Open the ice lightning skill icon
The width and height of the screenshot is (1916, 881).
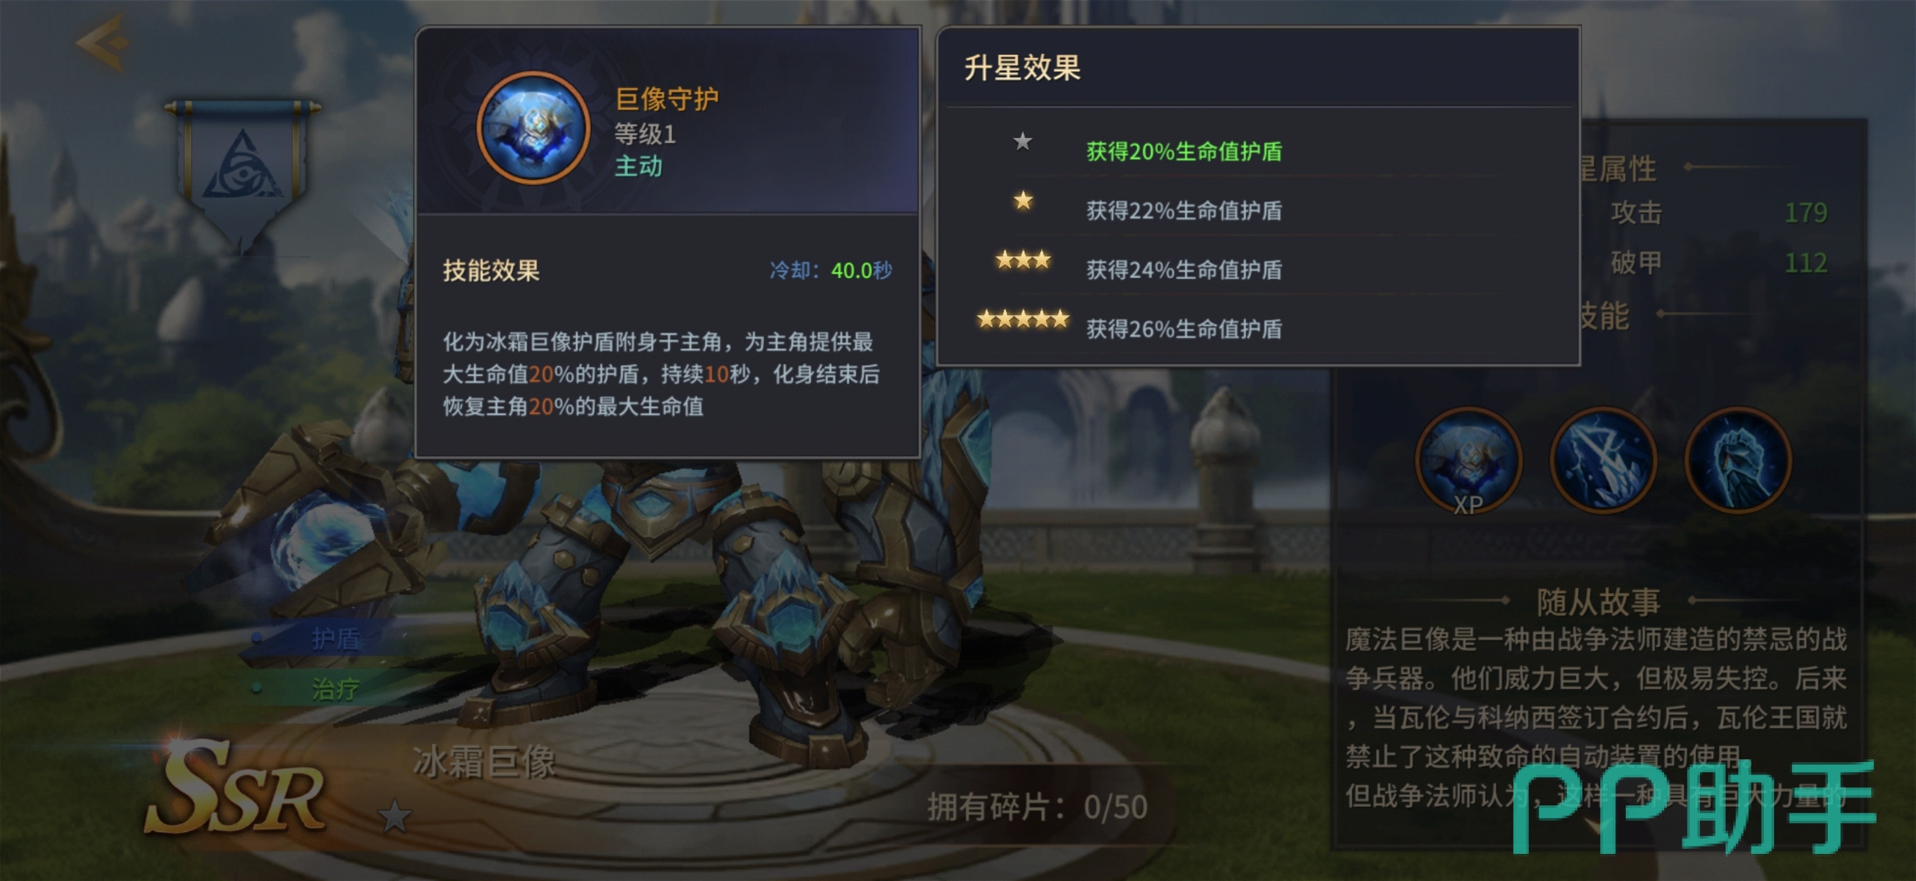[1604, 461]
